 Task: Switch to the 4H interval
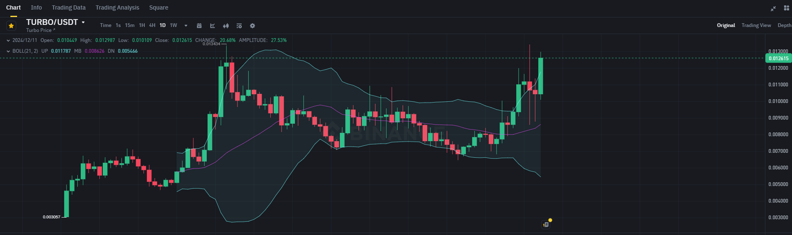point(152,25)
